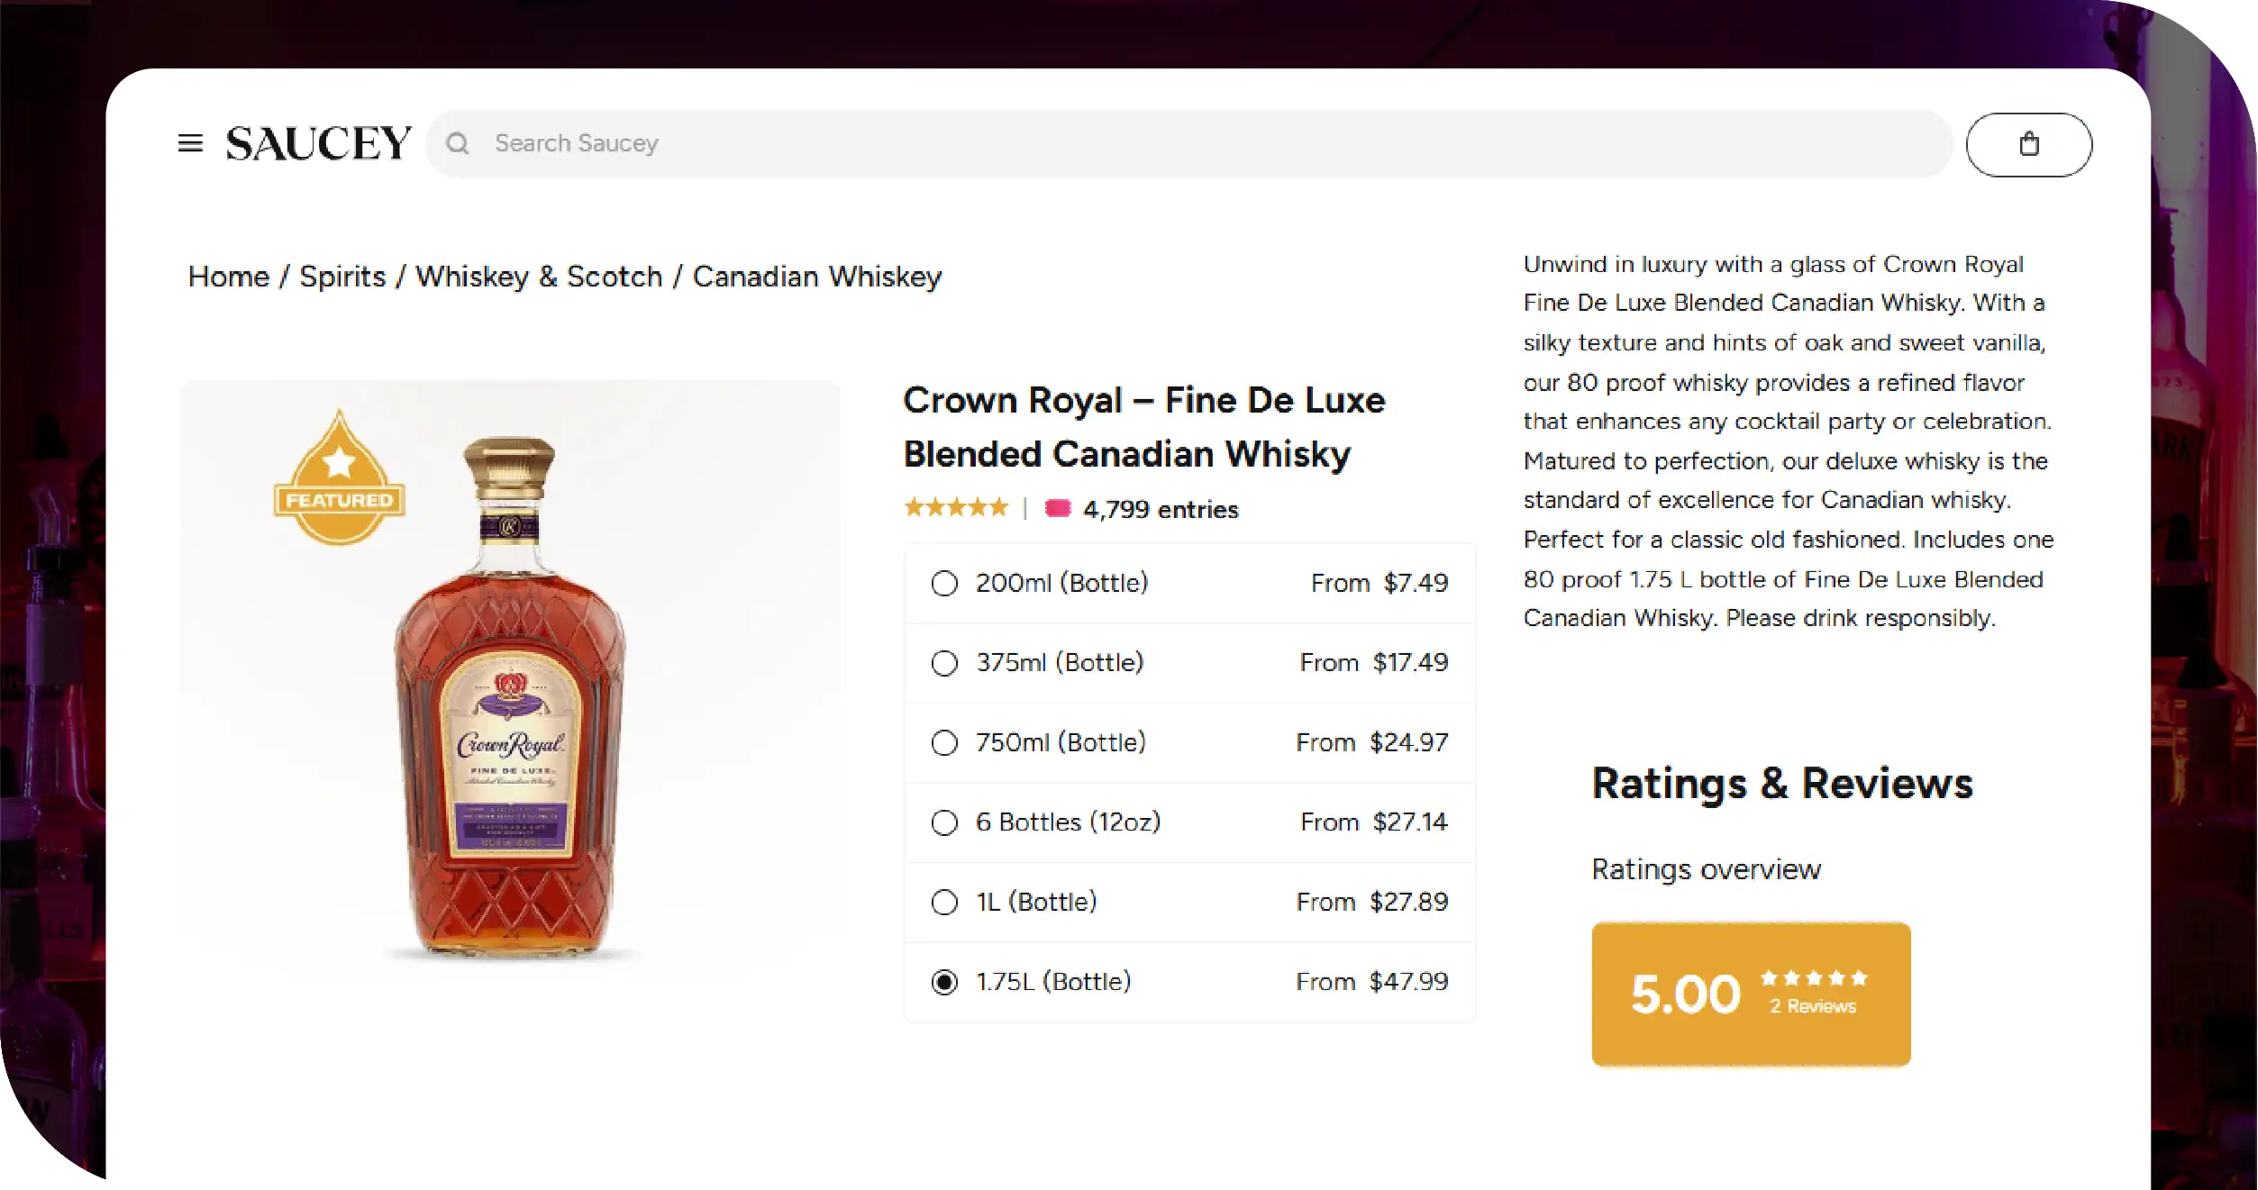The height and width of the screenshot is (1190, 2258).
Task: Click the search magnifier icon
Action: (x=458, y=144)
